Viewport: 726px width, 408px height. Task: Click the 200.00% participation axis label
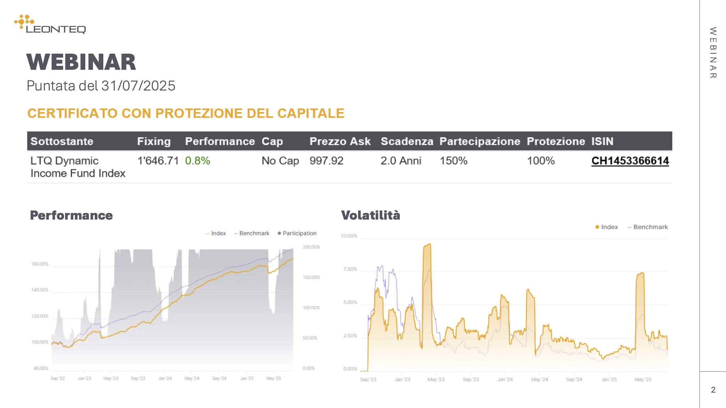click(x=311, y=247)
